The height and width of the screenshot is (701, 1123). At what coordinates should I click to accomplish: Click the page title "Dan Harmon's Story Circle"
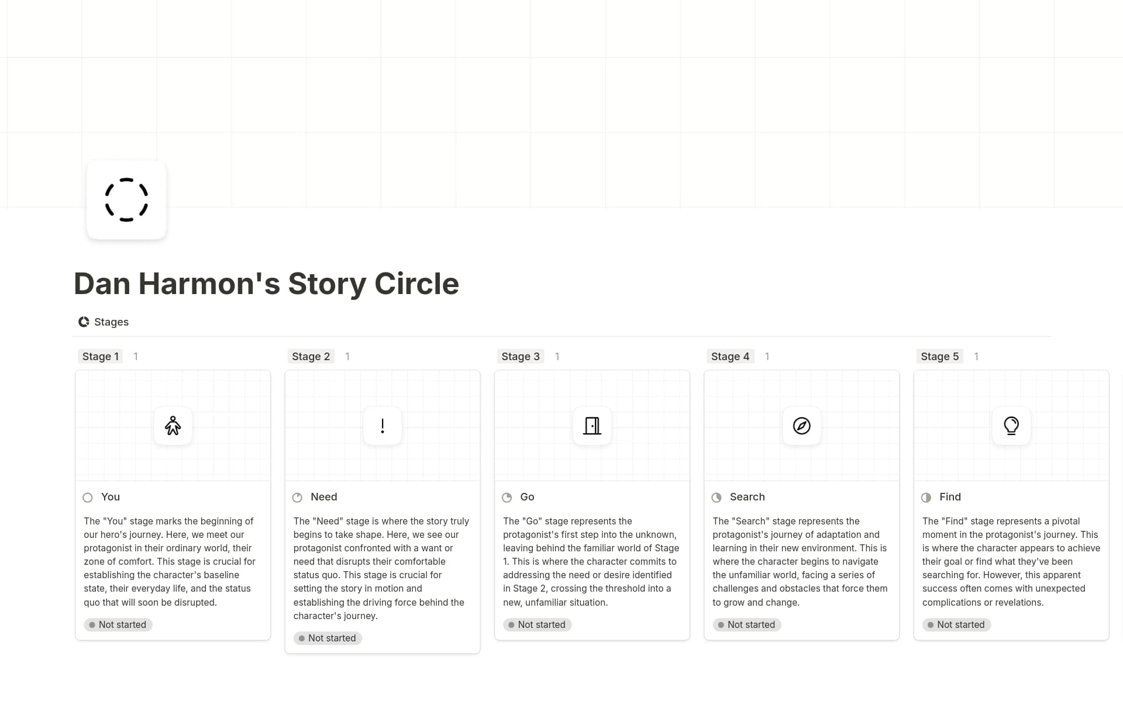pyautogui.click(x=266, y=284)
